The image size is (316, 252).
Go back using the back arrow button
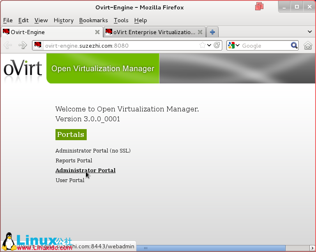tap(8, 45)
